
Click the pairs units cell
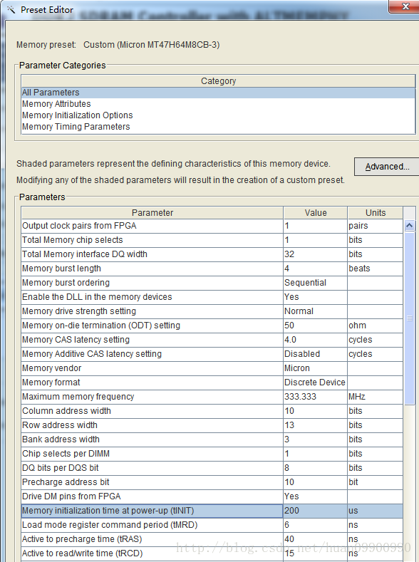pyautogui.click(x=376, y=226)
